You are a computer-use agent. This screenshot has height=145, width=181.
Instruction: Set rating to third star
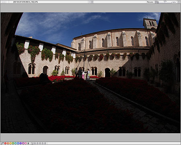[x=40, y=143]
